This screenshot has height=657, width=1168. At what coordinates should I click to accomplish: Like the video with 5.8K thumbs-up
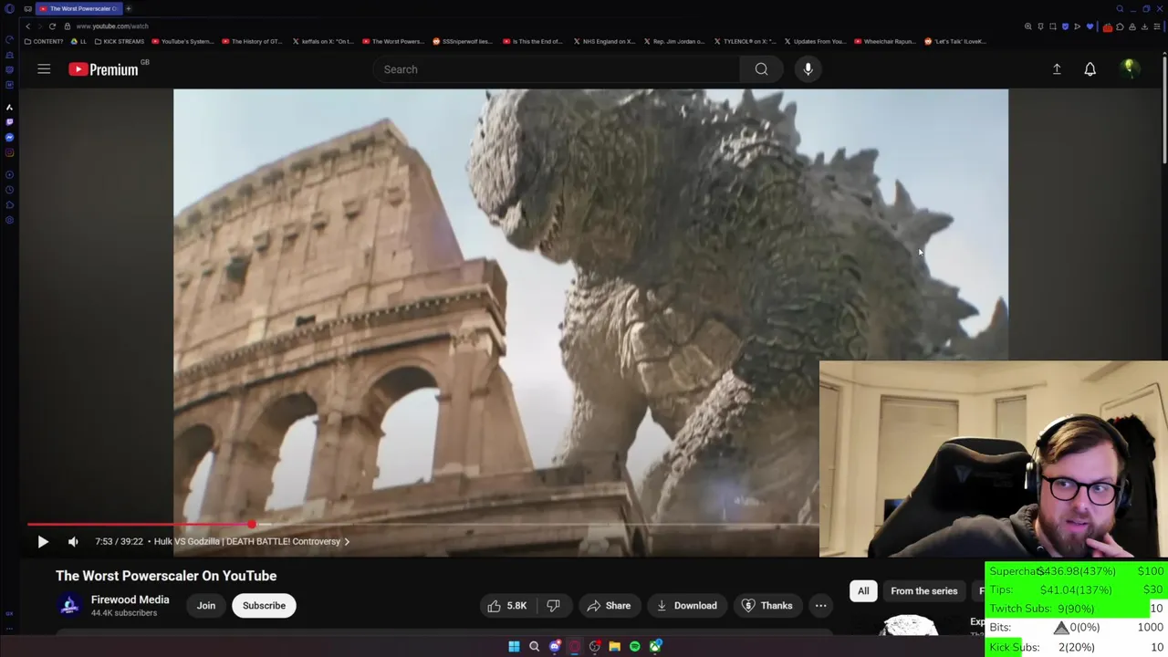507,606
